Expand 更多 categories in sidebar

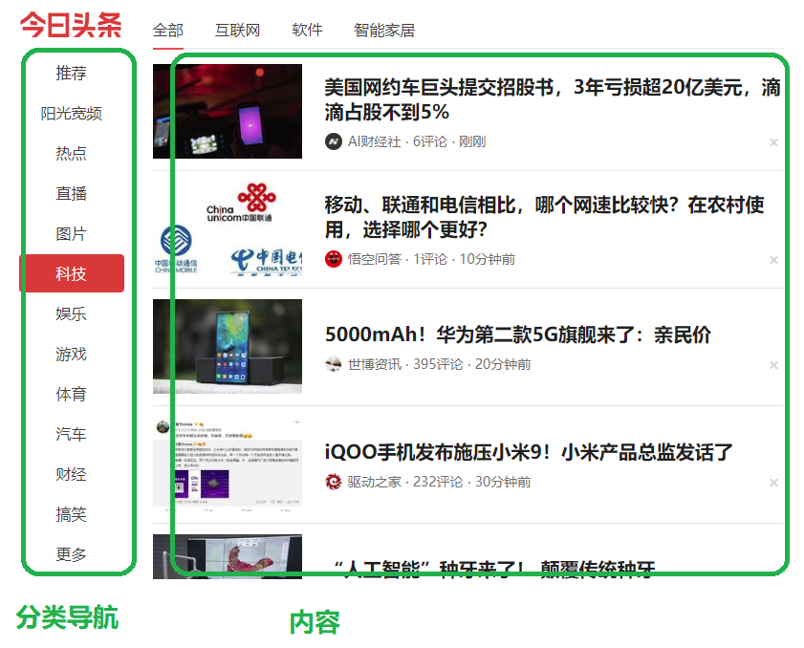click(72, 554)
